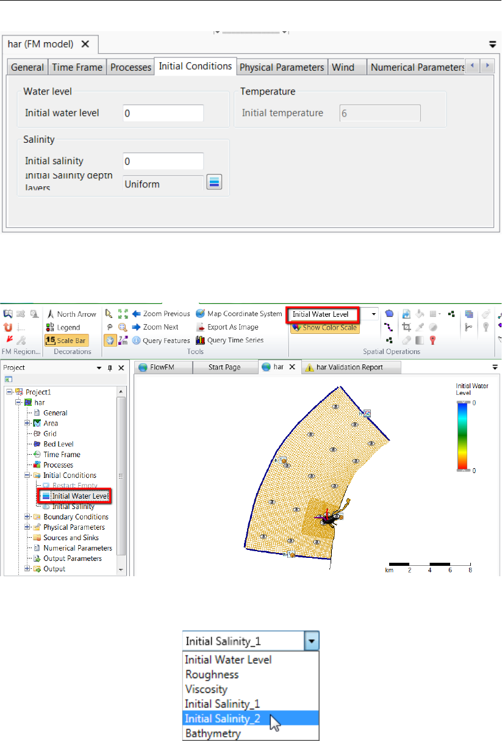Click the Initial water level input field
Screen dimensions: 502x741
pyautogui.click(x=163, y=113)
